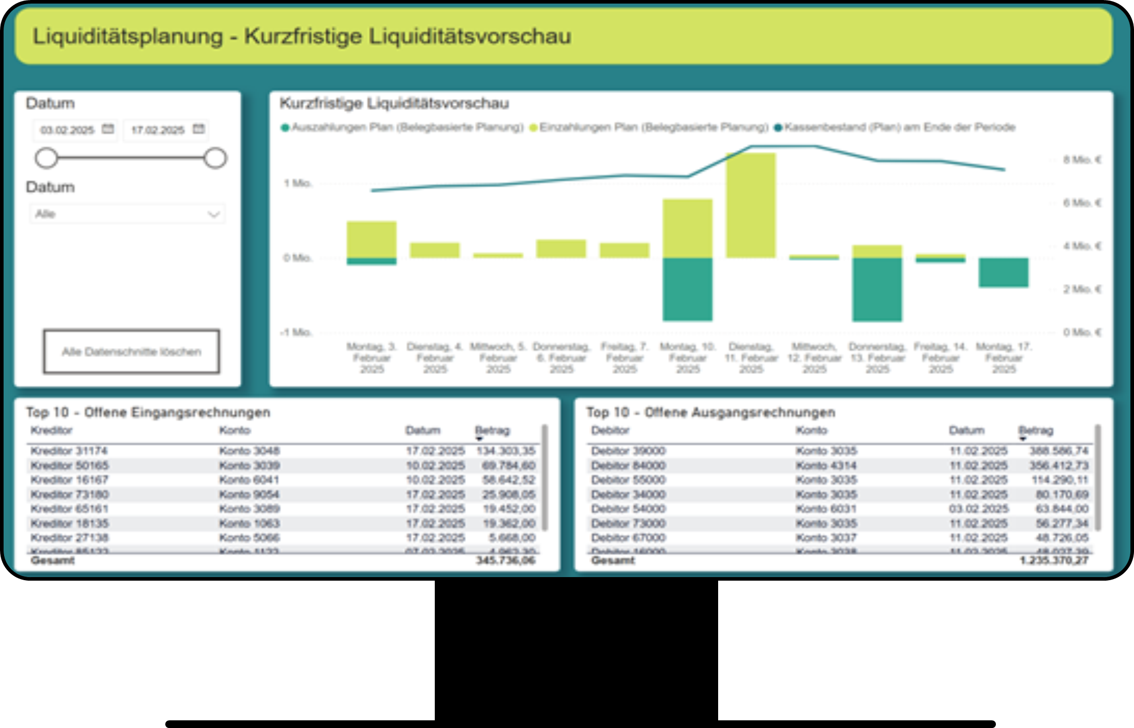Sort by Kreditor column header
Viewport: 1134px width, 728px height.
pos(52,430)
